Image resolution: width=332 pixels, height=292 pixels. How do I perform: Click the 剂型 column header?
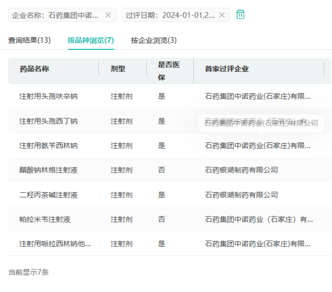tap(118, 69)
